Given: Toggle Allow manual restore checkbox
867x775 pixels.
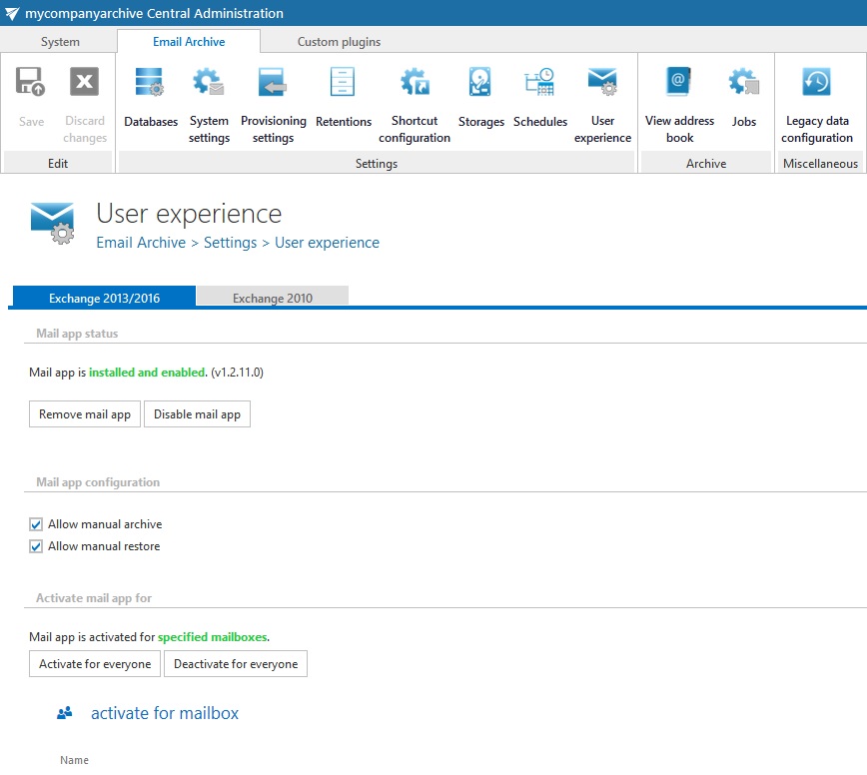Looking at the screenshot, I should [x=36, y=546].
